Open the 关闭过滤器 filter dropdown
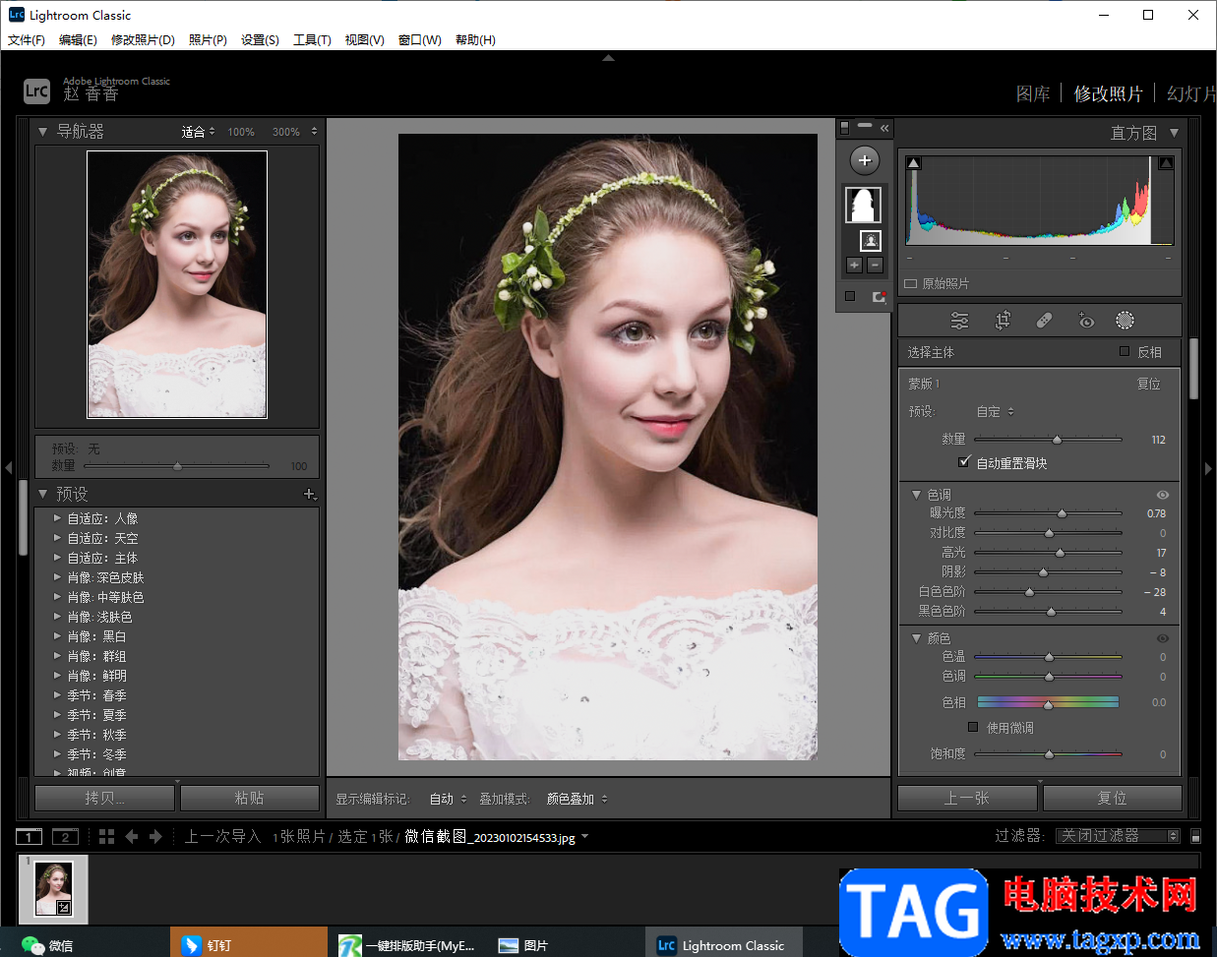The width and height of the screenshot is (1217, 957). (1117, 836)
